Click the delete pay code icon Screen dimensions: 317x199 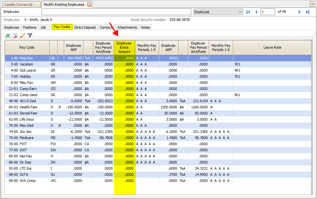point(15,35)
